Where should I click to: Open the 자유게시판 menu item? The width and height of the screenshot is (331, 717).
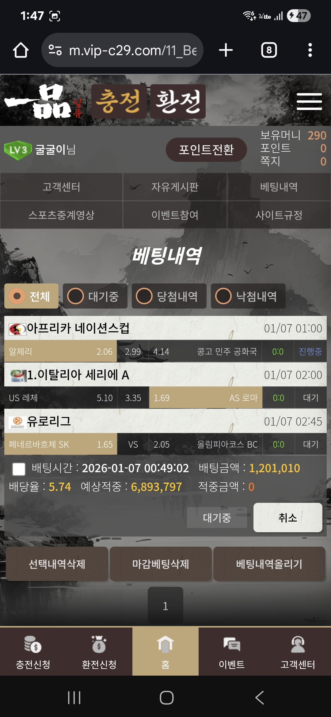point(175,187)
